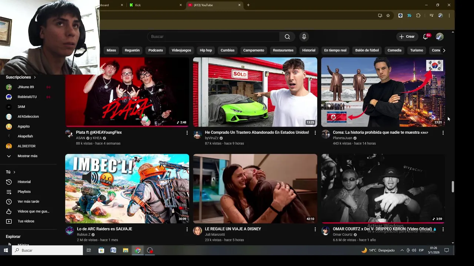474x266 pixels.
Task: Select the Campamento filter chip
Action: pyautogui.click(x=254, y=50)
